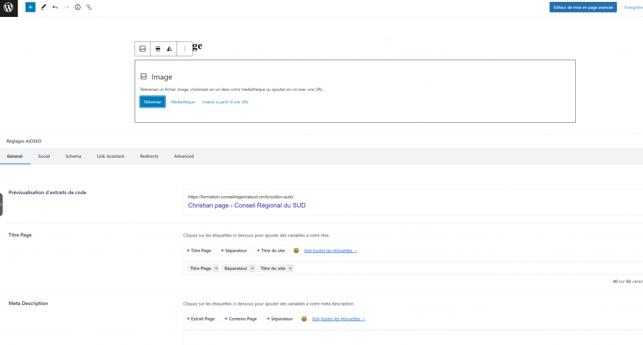Expand the Titre du site tag dropdown
643x345 pixels.
[x=290, y=268]
